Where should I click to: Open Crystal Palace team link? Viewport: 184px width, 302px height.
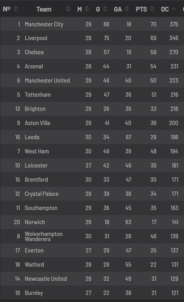point(42,194)
